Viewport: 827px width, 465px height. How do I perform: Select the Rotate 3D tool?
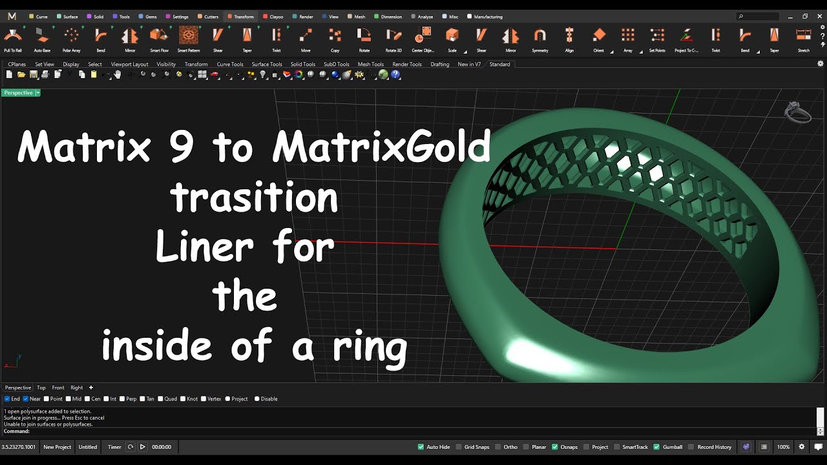point(393,40)
